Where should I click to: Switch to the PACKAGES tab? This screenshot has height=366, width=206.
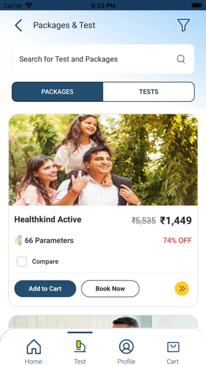point(57,92)
